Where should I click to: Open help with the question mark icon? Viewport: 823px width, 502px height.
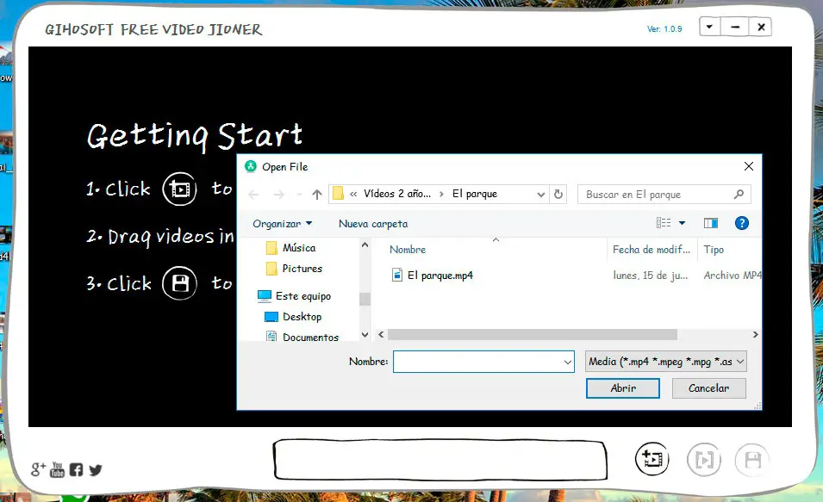click(x=742, y=223)
